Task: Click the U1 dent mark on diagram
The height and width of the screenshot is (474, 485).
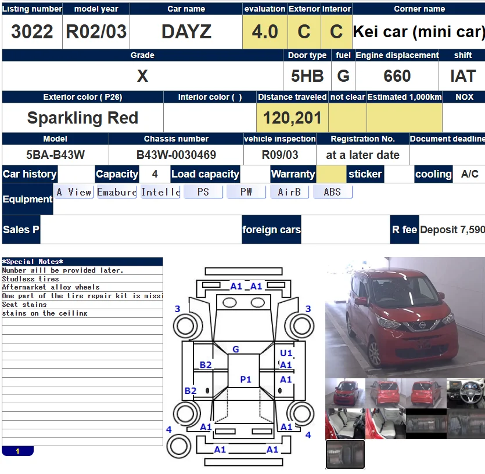Action: tap(286, 353)
